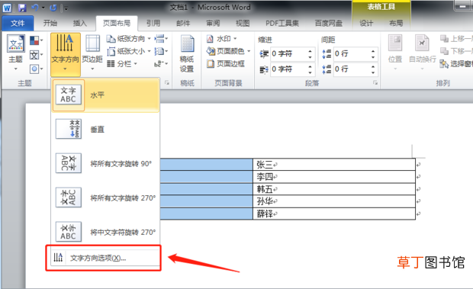Click the 文字方向 text direction button
The width and height of the screenshot is (473, 289).
pos(65,54)
